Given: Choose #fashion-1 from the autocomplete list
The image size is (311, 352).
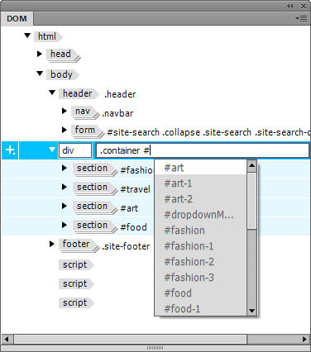Looking at the screenshot, I should (x=201, y=246).
